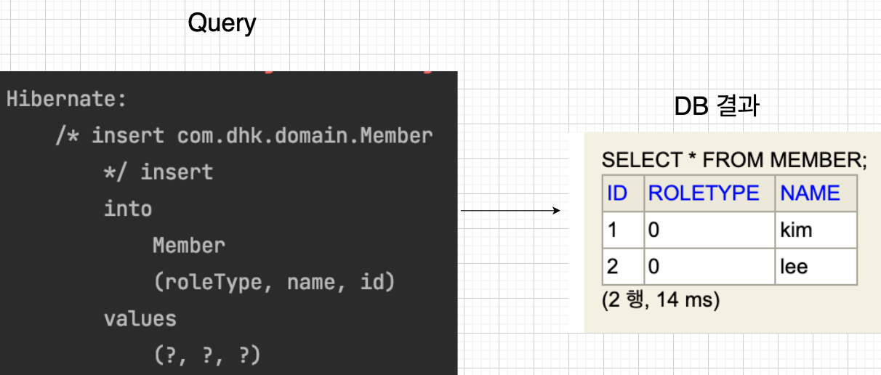Click the 'SELECT * FROM MEMBER;' statement
Screen dimensions: 881x375
click(x=734, y=160)
